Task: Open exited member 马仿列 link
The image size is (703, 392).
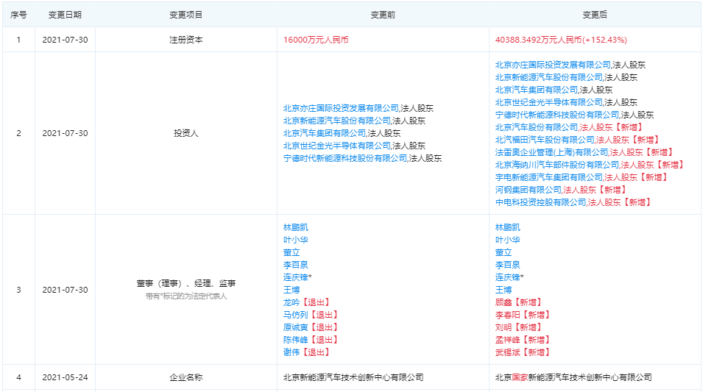Action: (x=295, y=315)
